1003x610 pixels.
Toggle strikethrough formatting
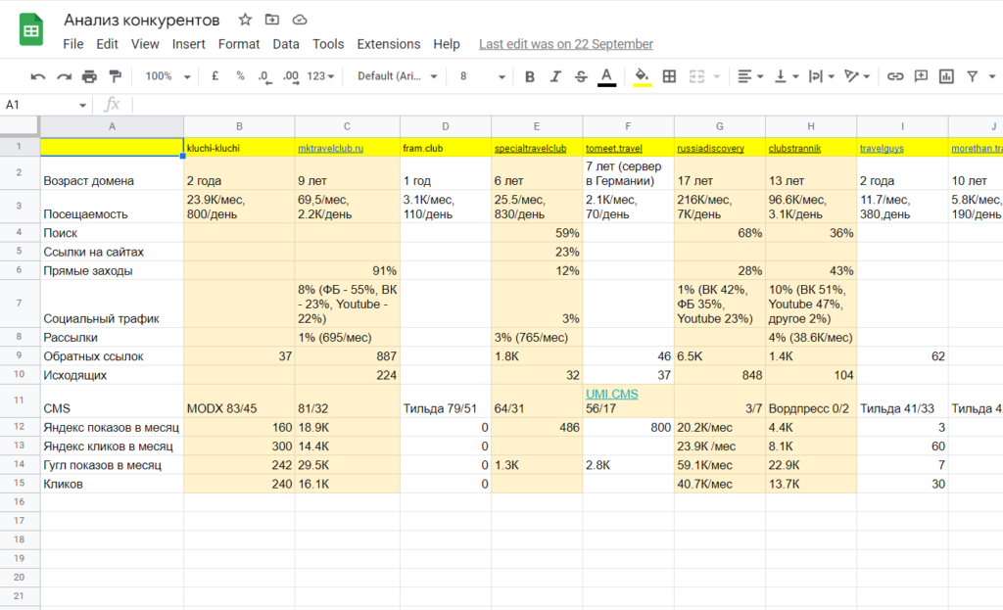581,76
